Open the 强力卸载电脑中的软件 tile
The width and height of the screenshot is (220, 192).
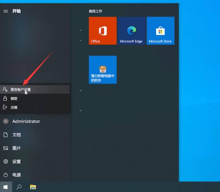[x=103, y=70]
